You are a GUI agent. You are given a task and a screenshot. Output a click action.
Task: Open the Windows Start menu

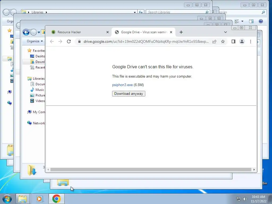click(7, 199)
